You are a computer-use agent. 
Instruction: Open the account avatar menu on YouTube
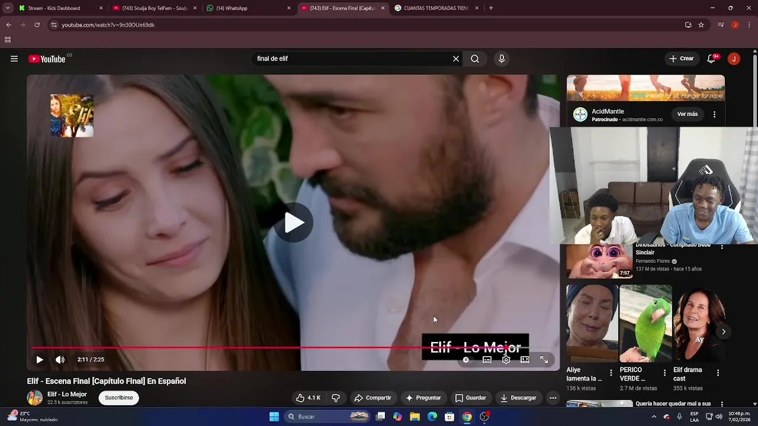[734, 59]
